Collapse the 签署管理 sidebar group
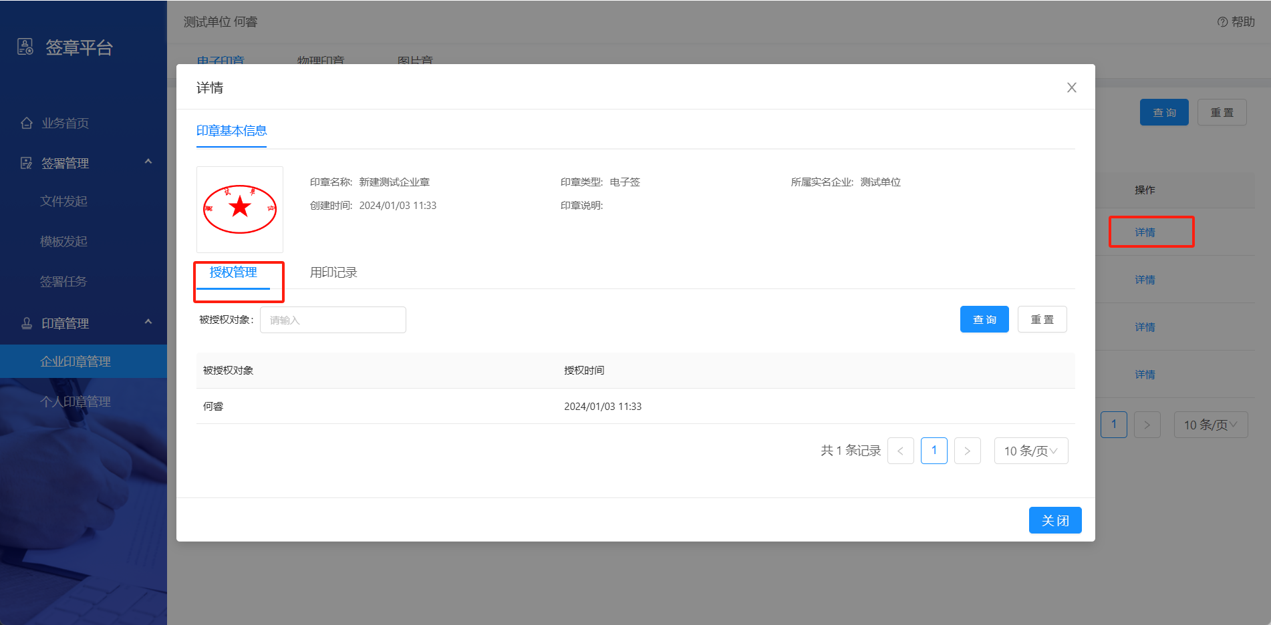1271x625 pixels. pos(148,162)
